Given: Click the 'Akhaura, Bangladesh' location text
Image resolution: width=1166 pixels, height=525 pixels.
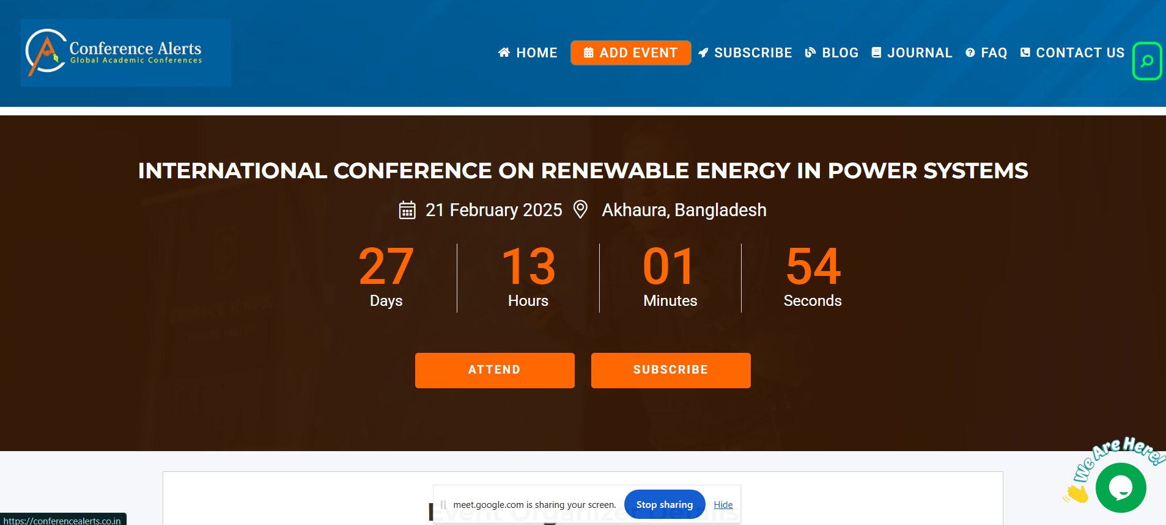Looking at the screenshot, I should 684,210.
